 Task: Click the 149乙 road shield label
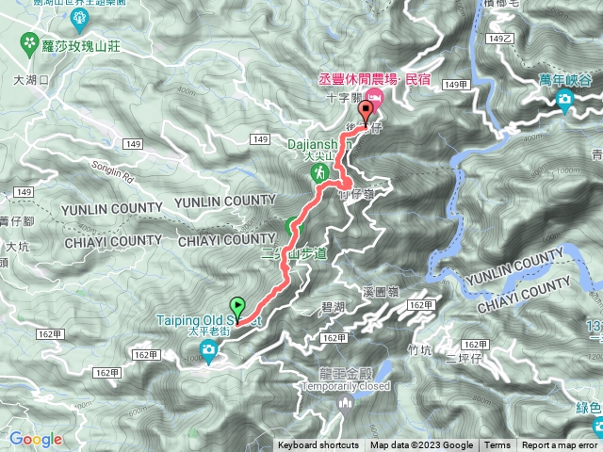(x=500, y=39)
